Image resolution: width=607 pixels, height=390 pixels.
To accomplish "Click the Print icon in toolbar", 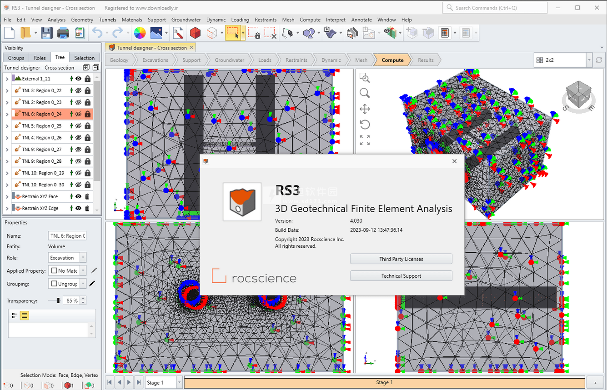I will pos(63,33).
